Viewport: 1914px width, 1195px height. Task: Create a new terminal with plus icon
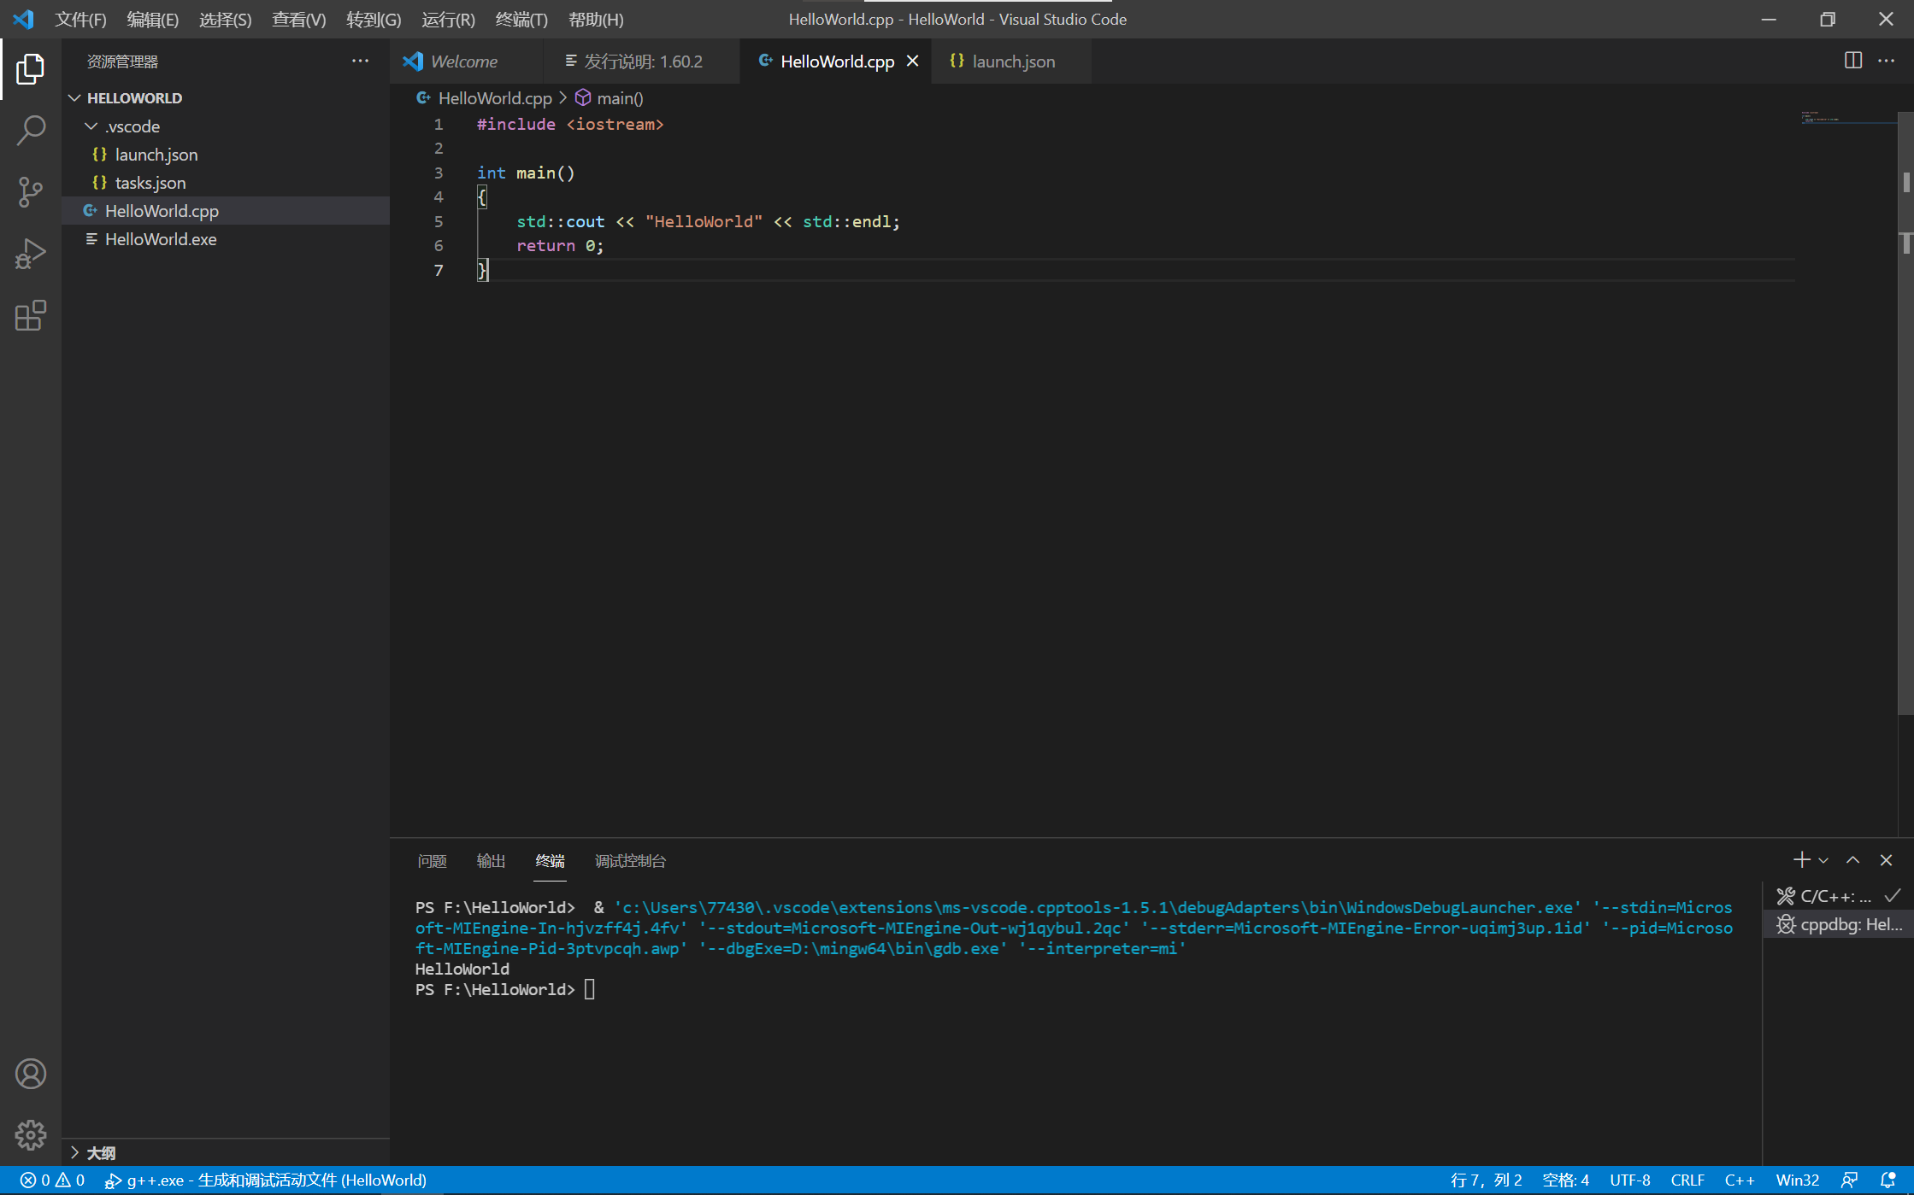pos(1801,860)
